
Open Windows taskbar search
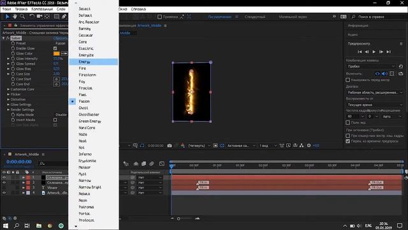(x=16, y=226)
